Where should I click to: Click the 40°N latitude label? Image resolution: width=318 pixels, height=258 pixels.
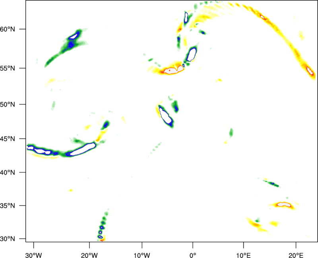click(8, 173)
